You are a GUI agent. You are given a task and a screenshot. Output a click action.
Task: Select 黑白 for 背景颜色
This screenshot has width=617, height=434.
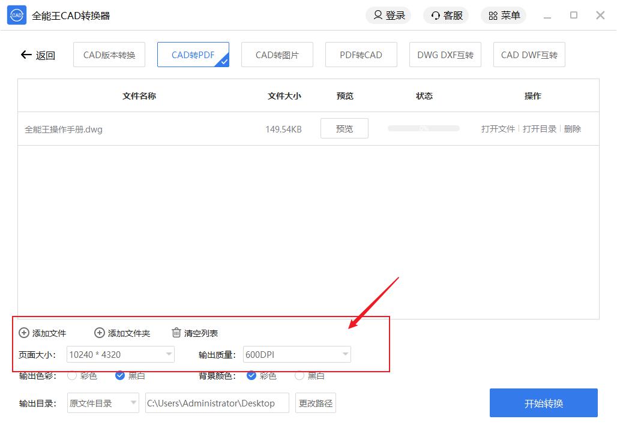[299, 376]
